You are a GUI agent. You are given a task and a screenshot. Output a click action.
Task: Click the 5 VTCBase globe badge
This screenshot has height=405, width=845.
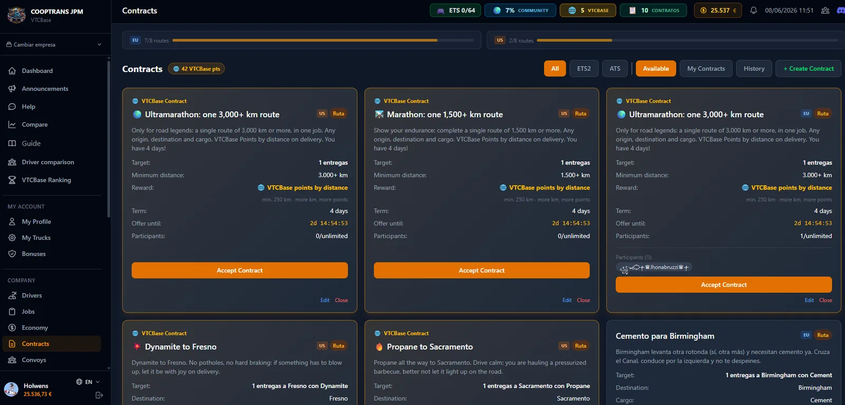point(588,11)
